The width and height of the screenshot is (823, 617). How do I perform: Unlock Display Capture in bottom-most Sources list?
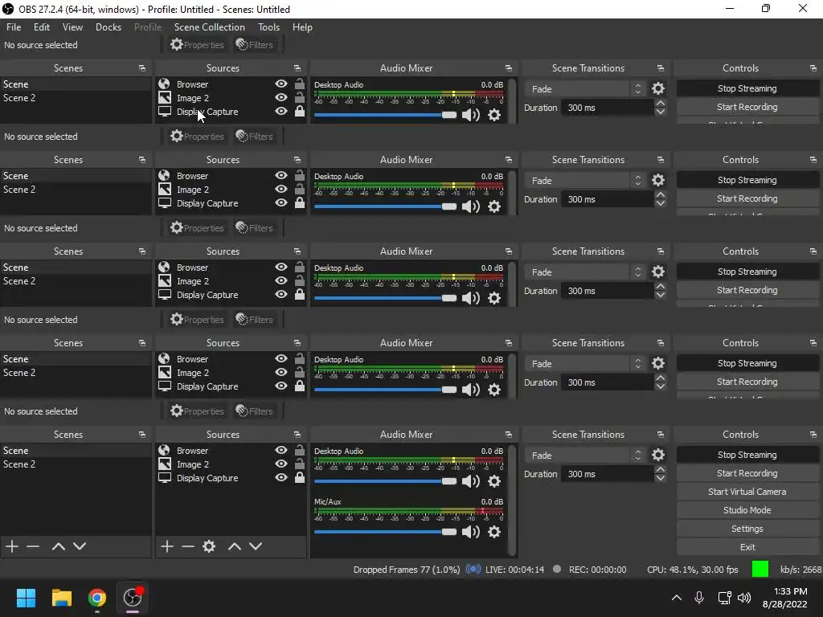click(x=300, y=477)
